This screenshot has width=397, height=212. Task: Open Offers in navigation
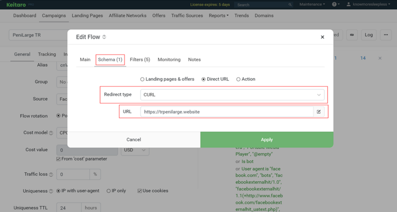pyautogui.click(x=159, y=16)
